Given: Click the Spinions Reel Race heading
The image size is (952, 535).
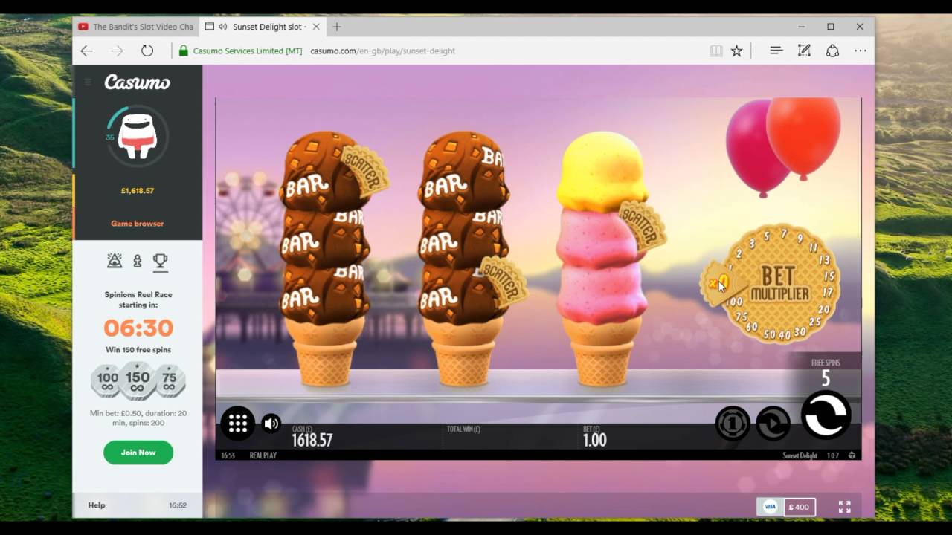Looking at the screenshot, I should [138, 294].
